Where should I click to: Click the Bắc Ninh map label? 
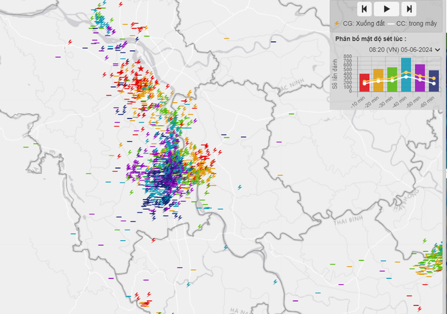[292, 86]
